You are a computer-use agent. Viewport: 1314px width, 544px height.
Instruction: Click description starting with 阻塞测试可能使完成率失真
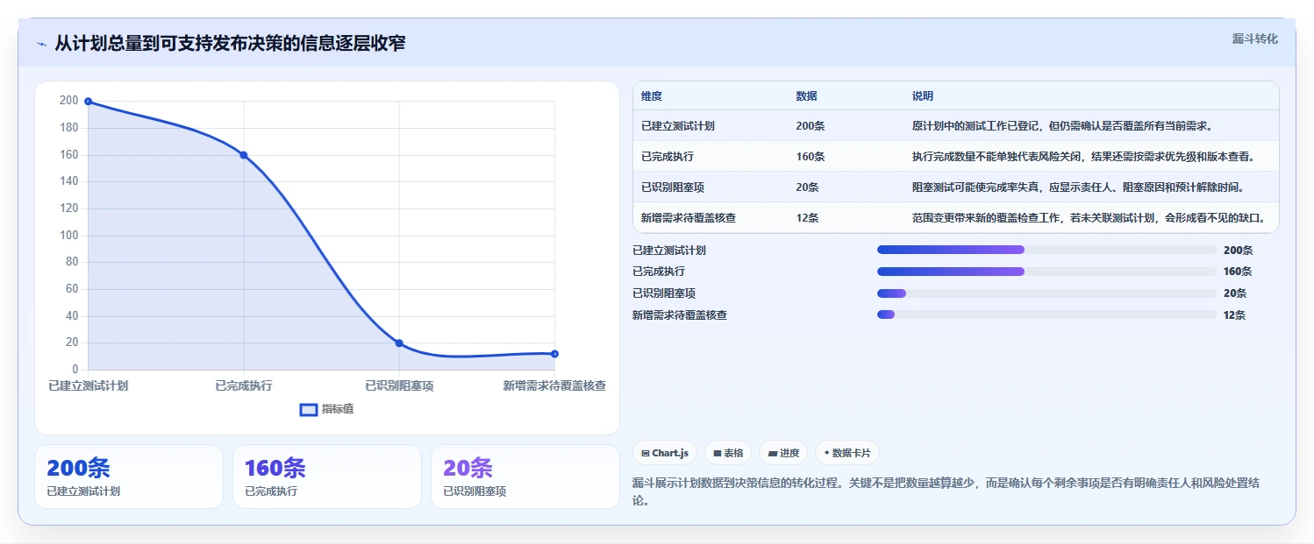tap(1079, 187)
